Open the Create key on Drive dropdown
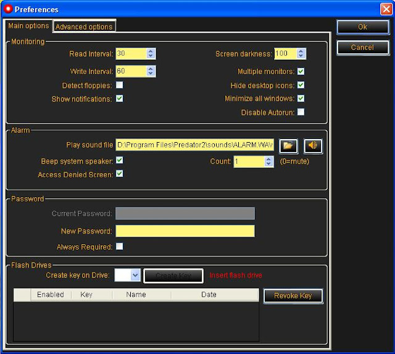 [x=136, y=275]
